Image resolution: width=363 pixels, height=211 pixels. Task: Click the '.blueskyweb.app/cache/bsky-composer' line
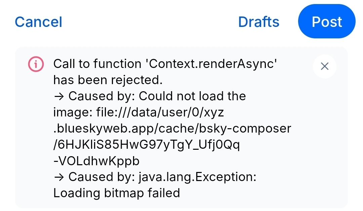172,129
